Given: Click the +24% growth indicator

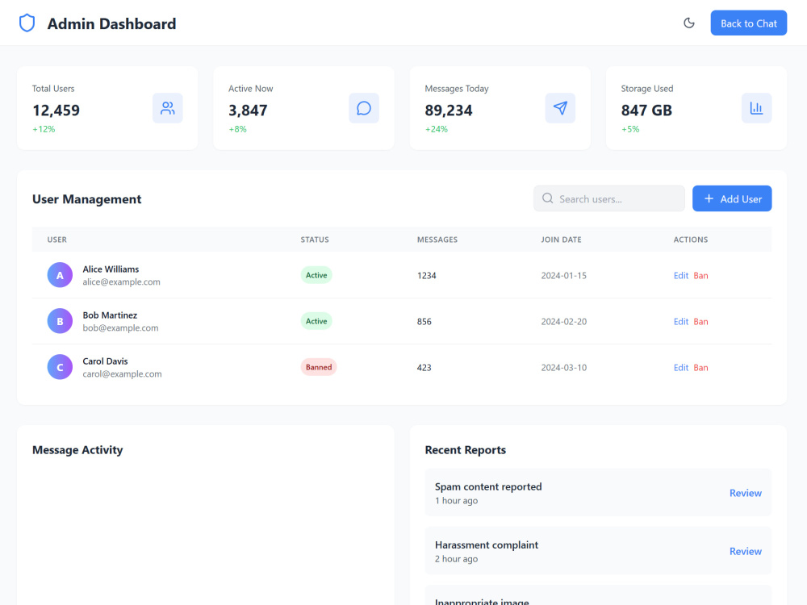Looking at the screenshot, I should 436,129.
